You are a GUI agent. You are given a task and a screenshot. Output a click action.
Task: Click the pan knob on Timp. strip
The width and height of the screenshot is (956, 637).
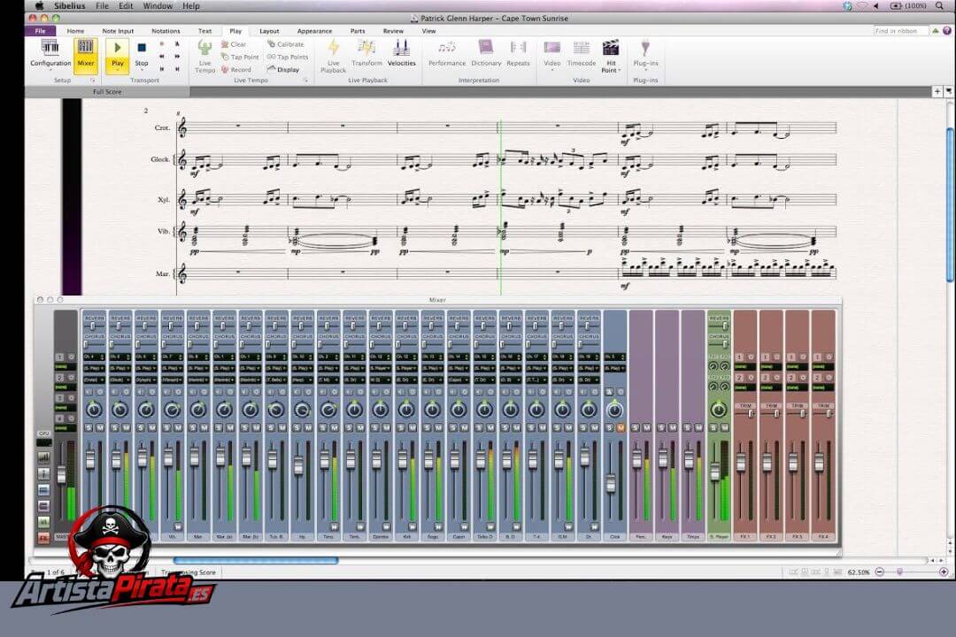click(328, 410)
